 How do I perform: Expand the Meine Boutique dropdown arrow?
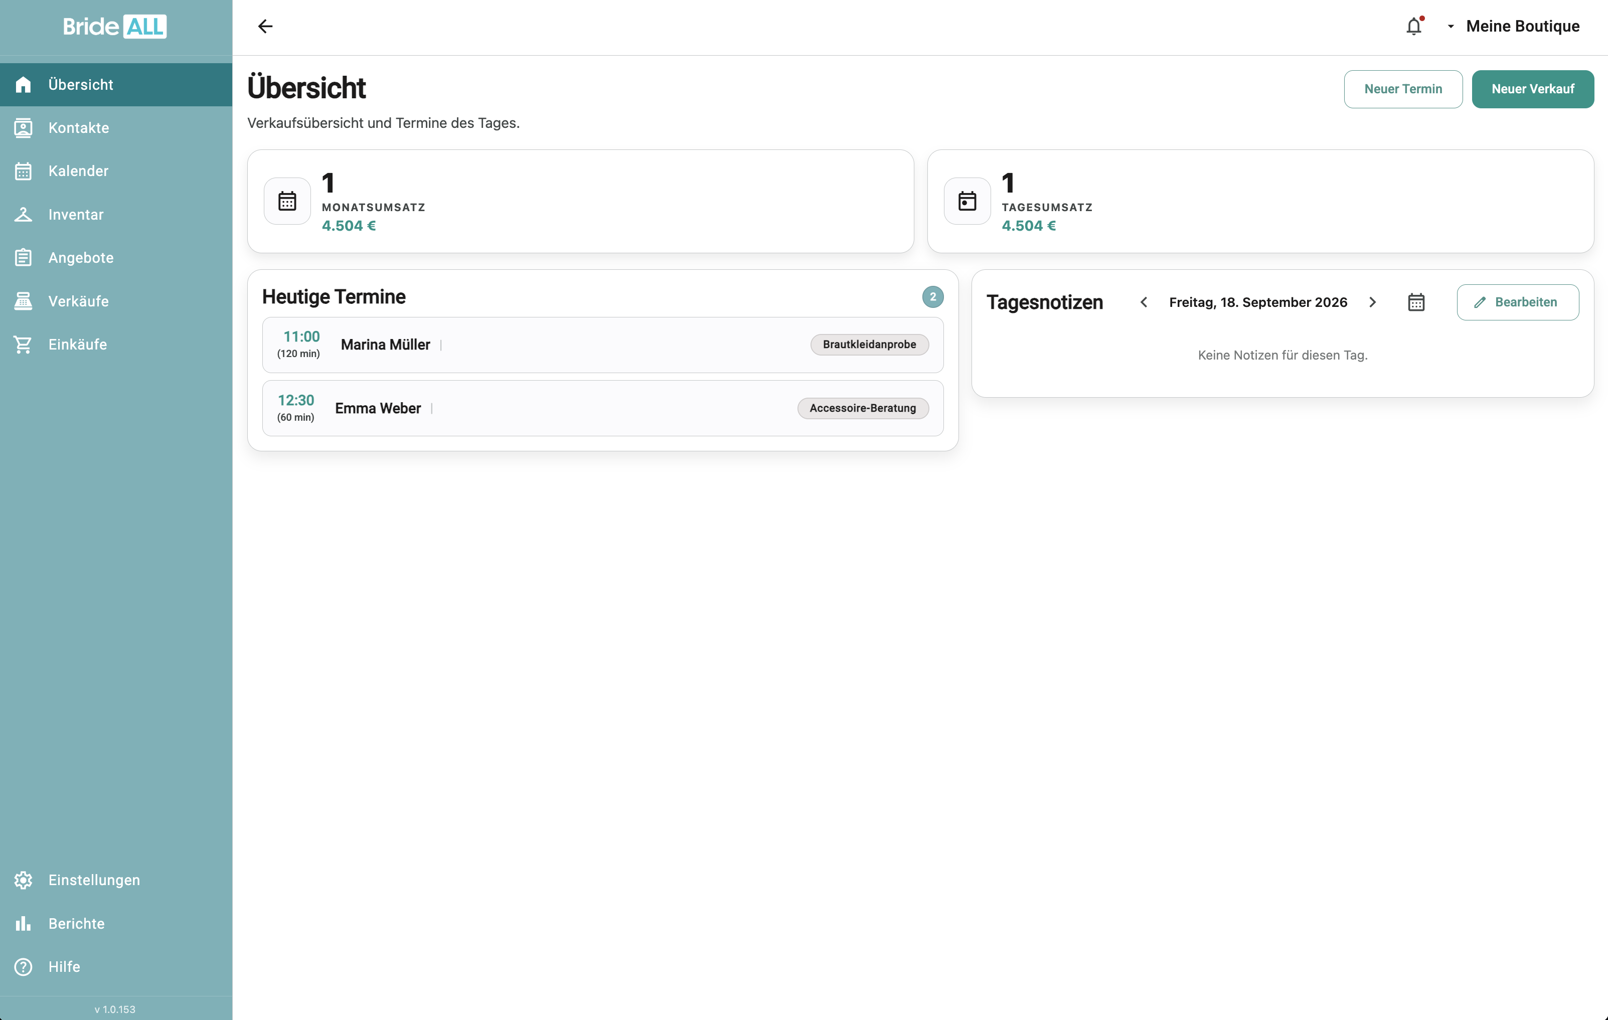click(x=1451, y=27)
